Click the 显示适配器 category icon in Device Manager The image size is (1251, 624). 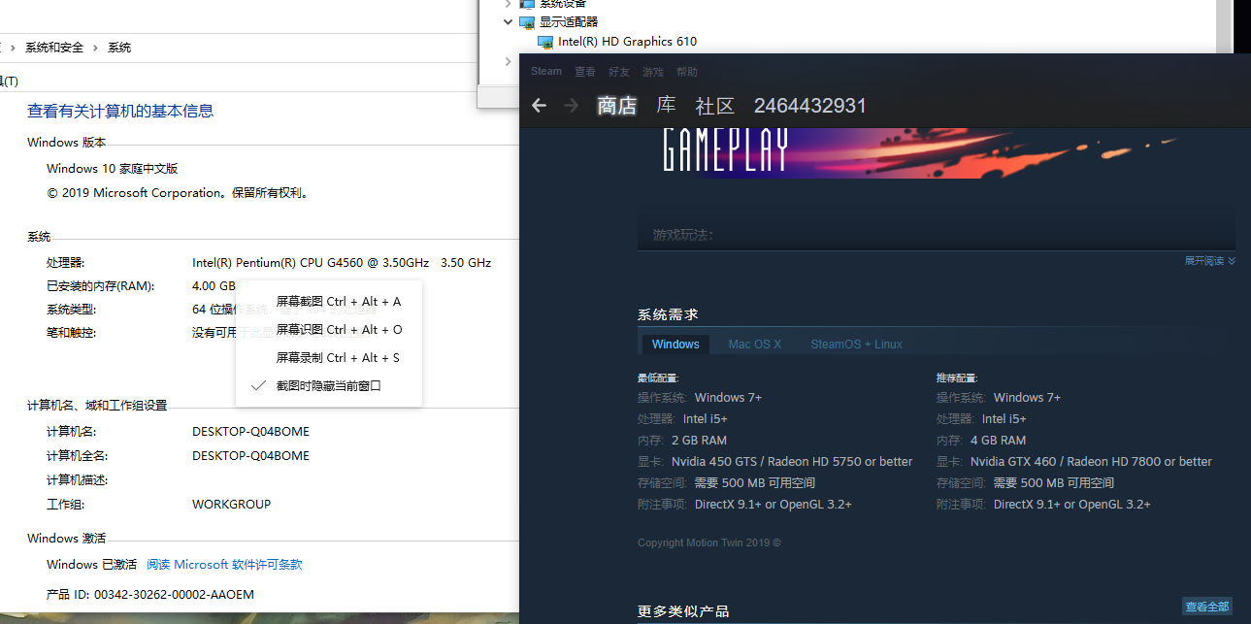coord(527,21)
